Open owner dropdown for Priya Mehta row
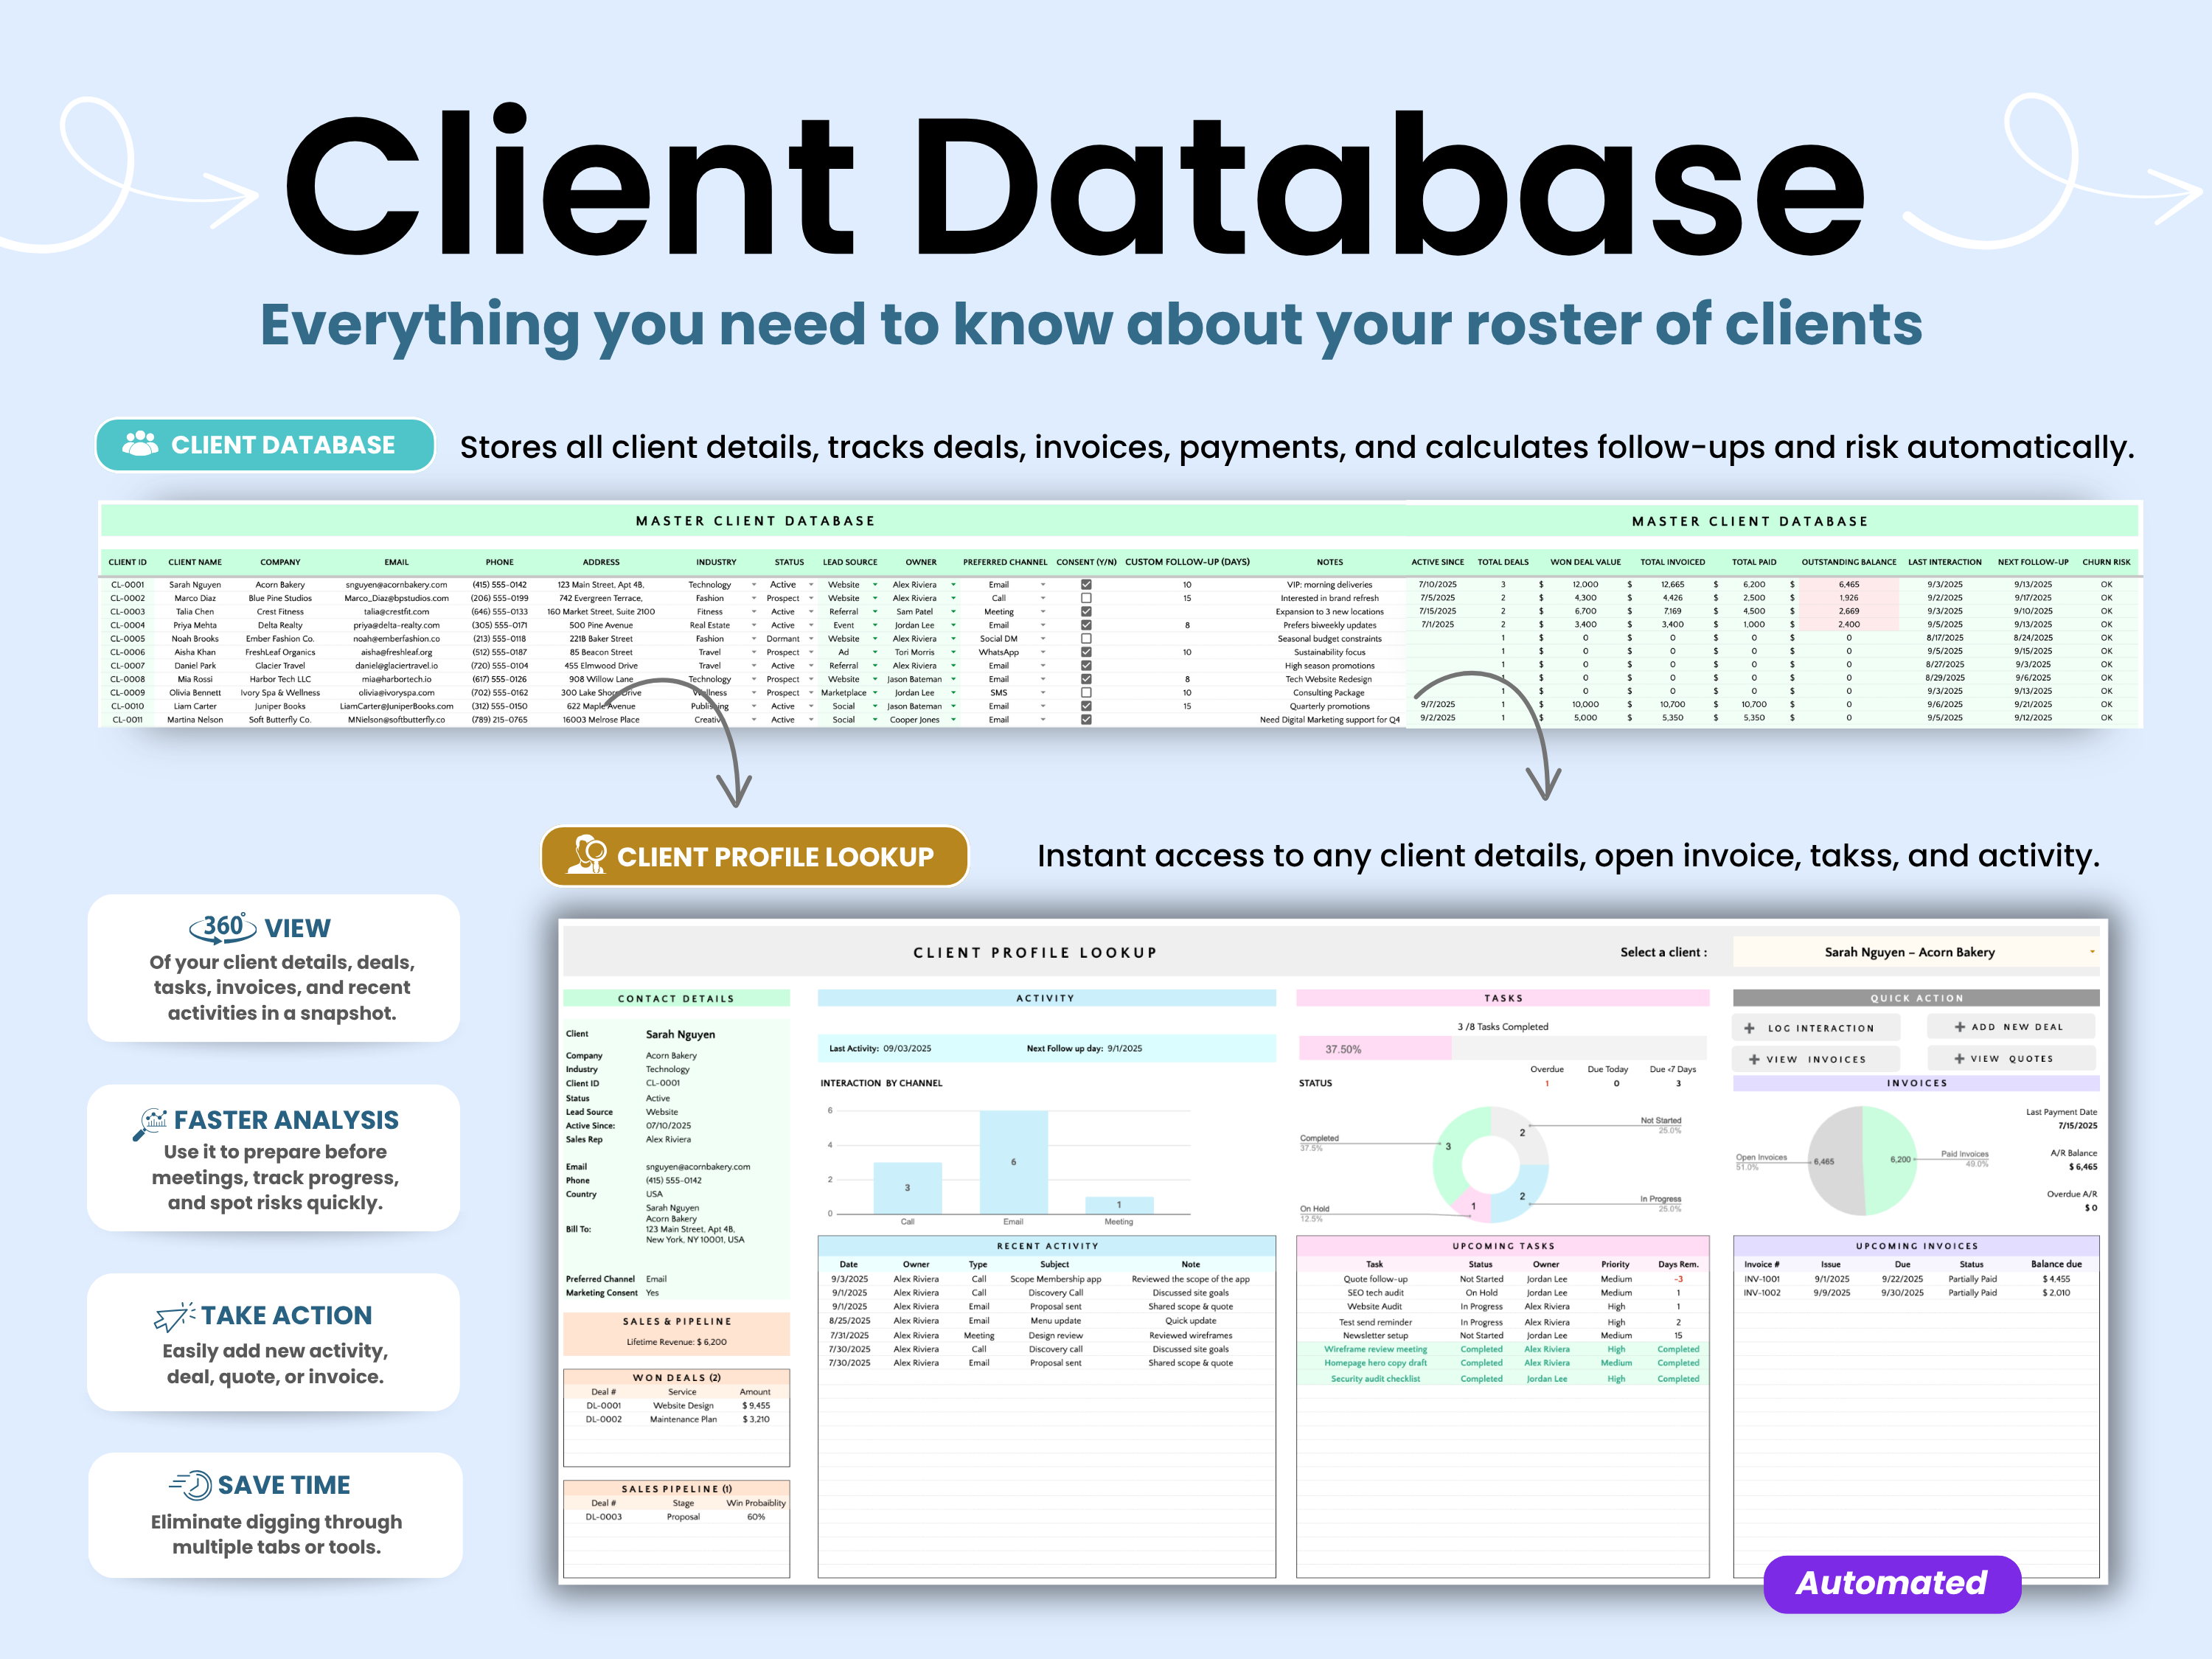The height and width of the screenshot is (1659, 2212). coord(953,625)
